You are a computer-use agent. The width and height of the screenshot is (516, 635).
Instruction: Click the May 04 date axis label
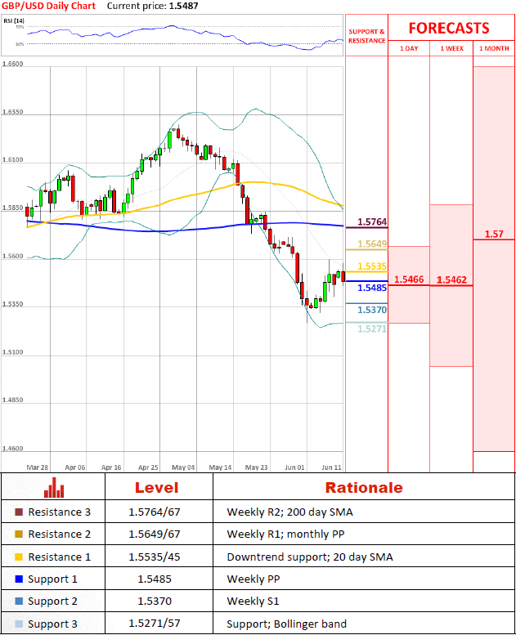pos(183,467)
